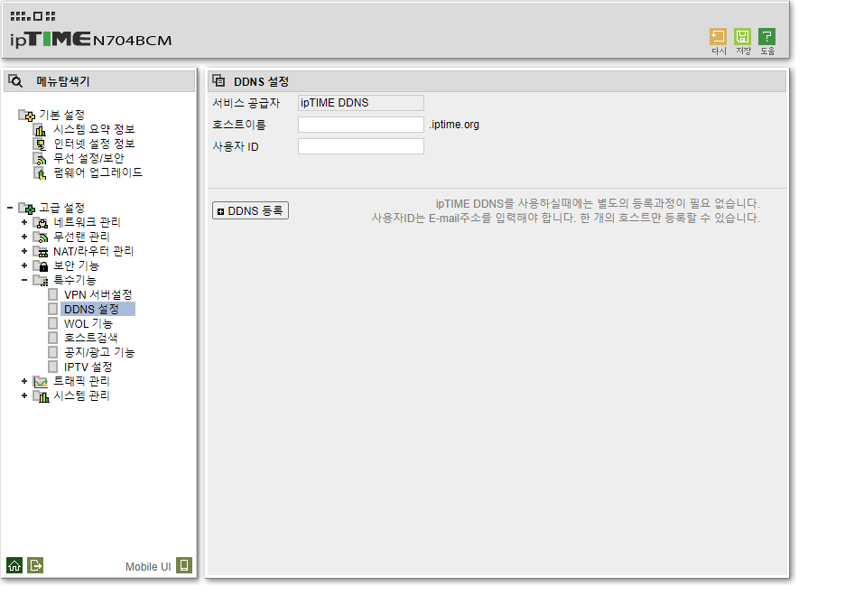Screen dimensions: 845x614
Task: Collapse the 특수기능 node
Action: [24, 280]
